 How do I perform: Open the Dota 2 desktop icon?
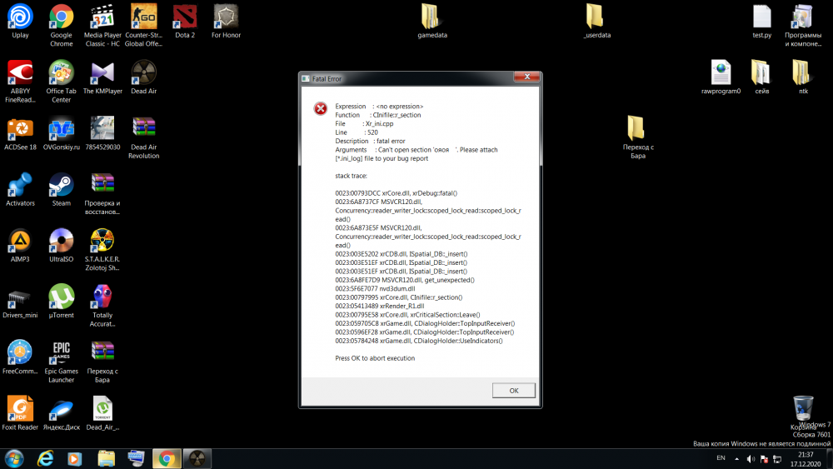[x=185, y=19]
